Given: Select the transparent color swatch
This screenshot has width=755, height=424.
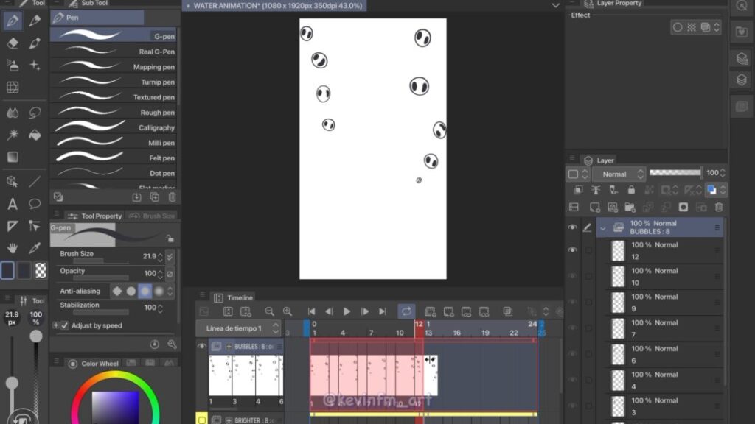Looking at the screenshot, I should (x=41, y=271).
